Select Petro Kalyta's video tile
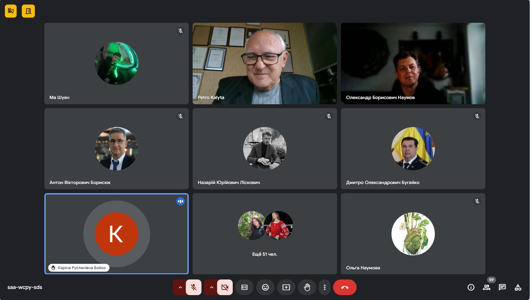Viewport: 530px width, 300px height. [x=265, y=64]
